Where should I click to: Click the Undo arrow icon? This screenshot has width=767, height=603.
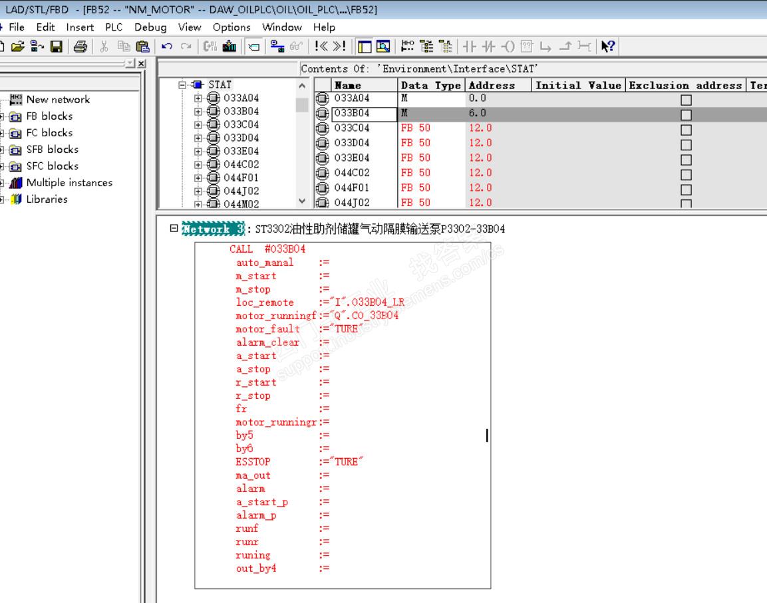coord(167,47)
